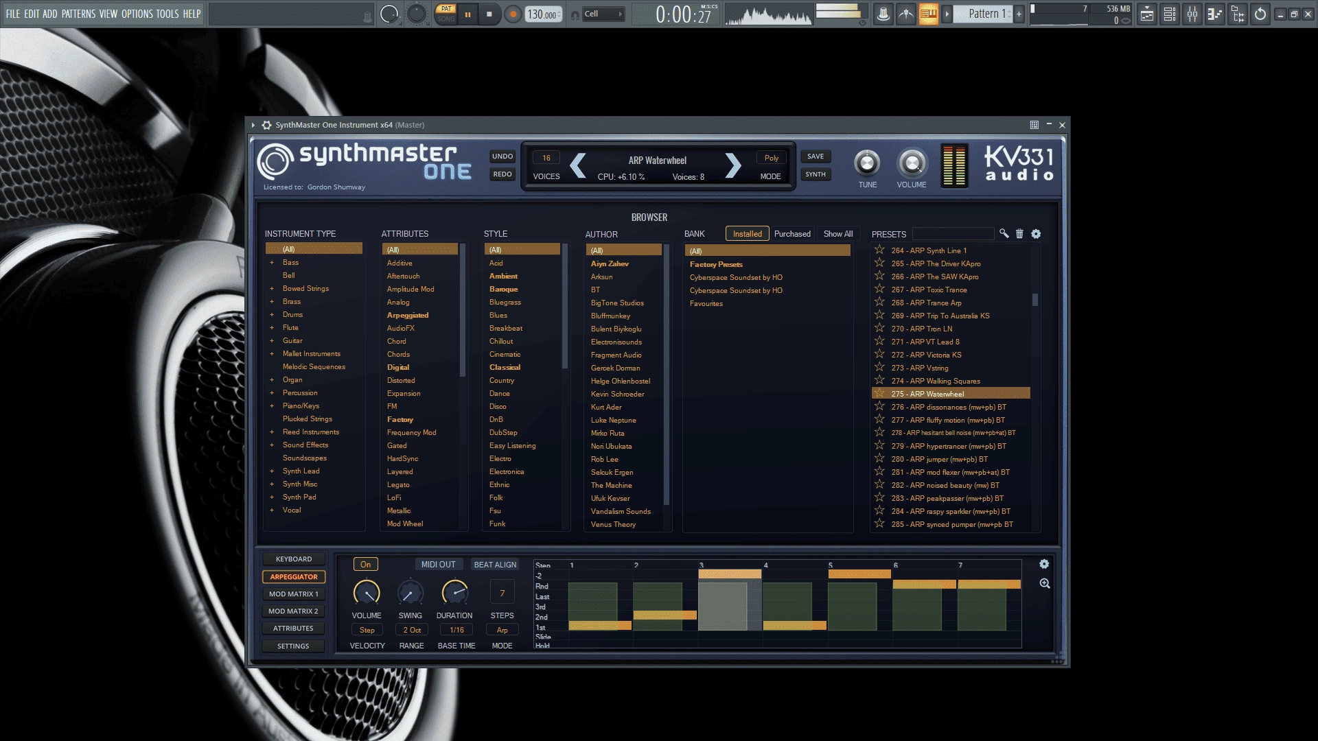This screenshot has width=1318, height=741.
Task: Open the HELP menu
Action: [192, 14]
